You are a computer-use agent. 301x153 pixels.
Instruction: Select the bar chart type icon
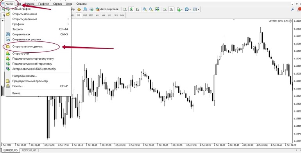click(125, 9)
